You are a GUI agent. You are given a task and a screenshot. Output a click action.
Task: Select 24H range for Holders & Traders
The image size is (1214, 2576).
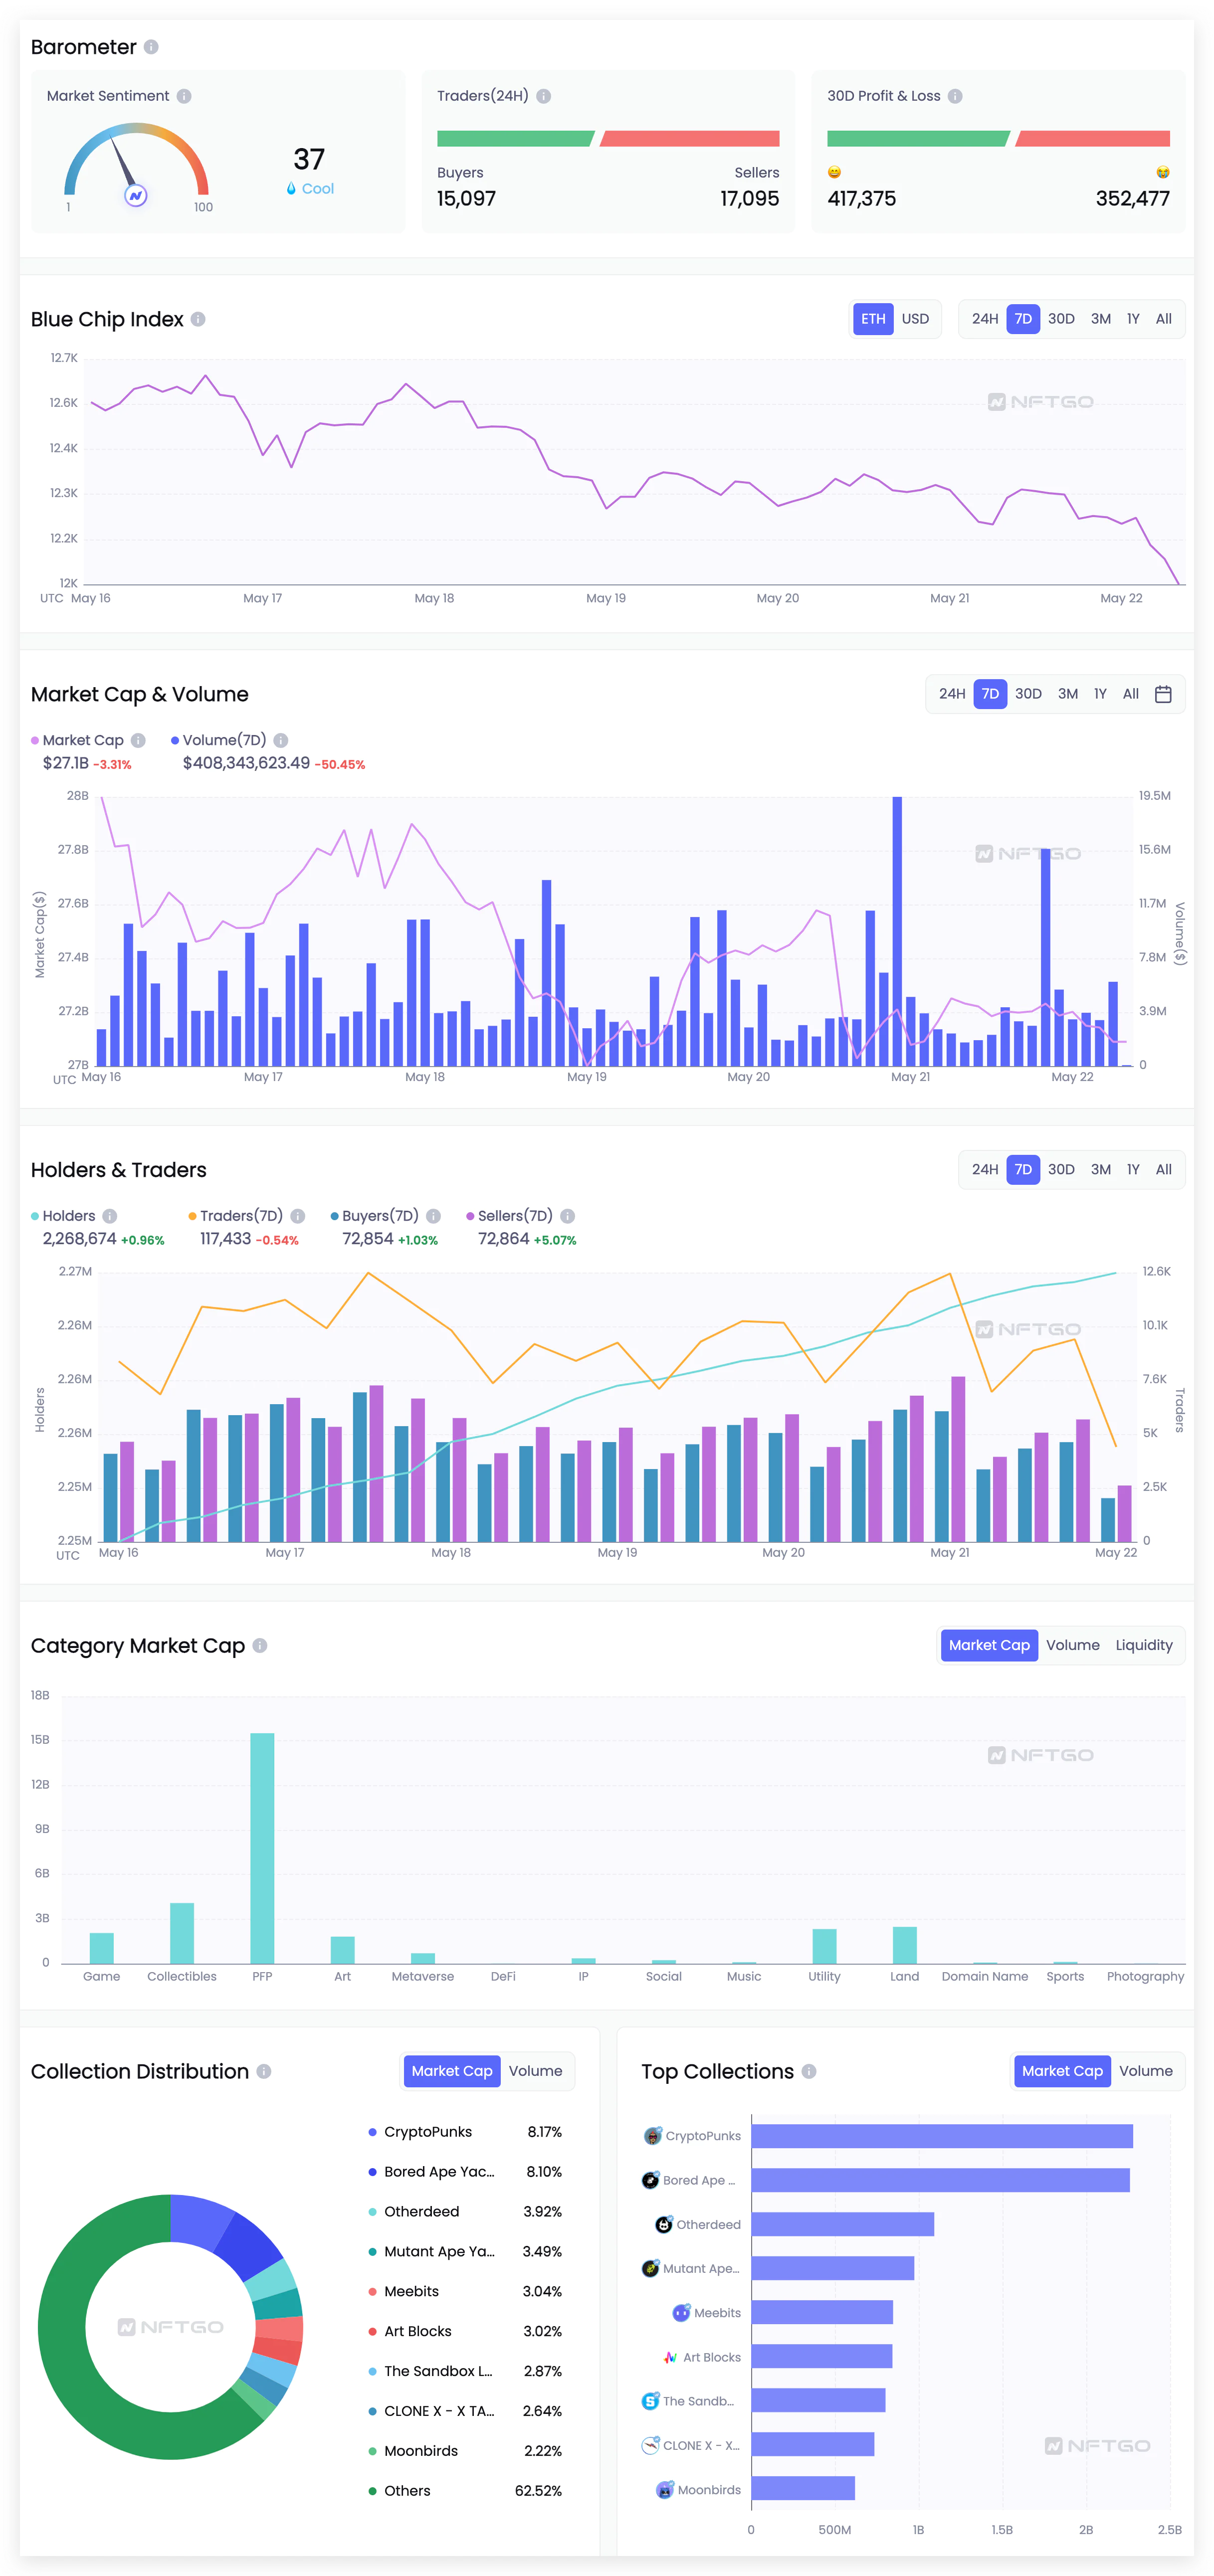point(985,1170)
